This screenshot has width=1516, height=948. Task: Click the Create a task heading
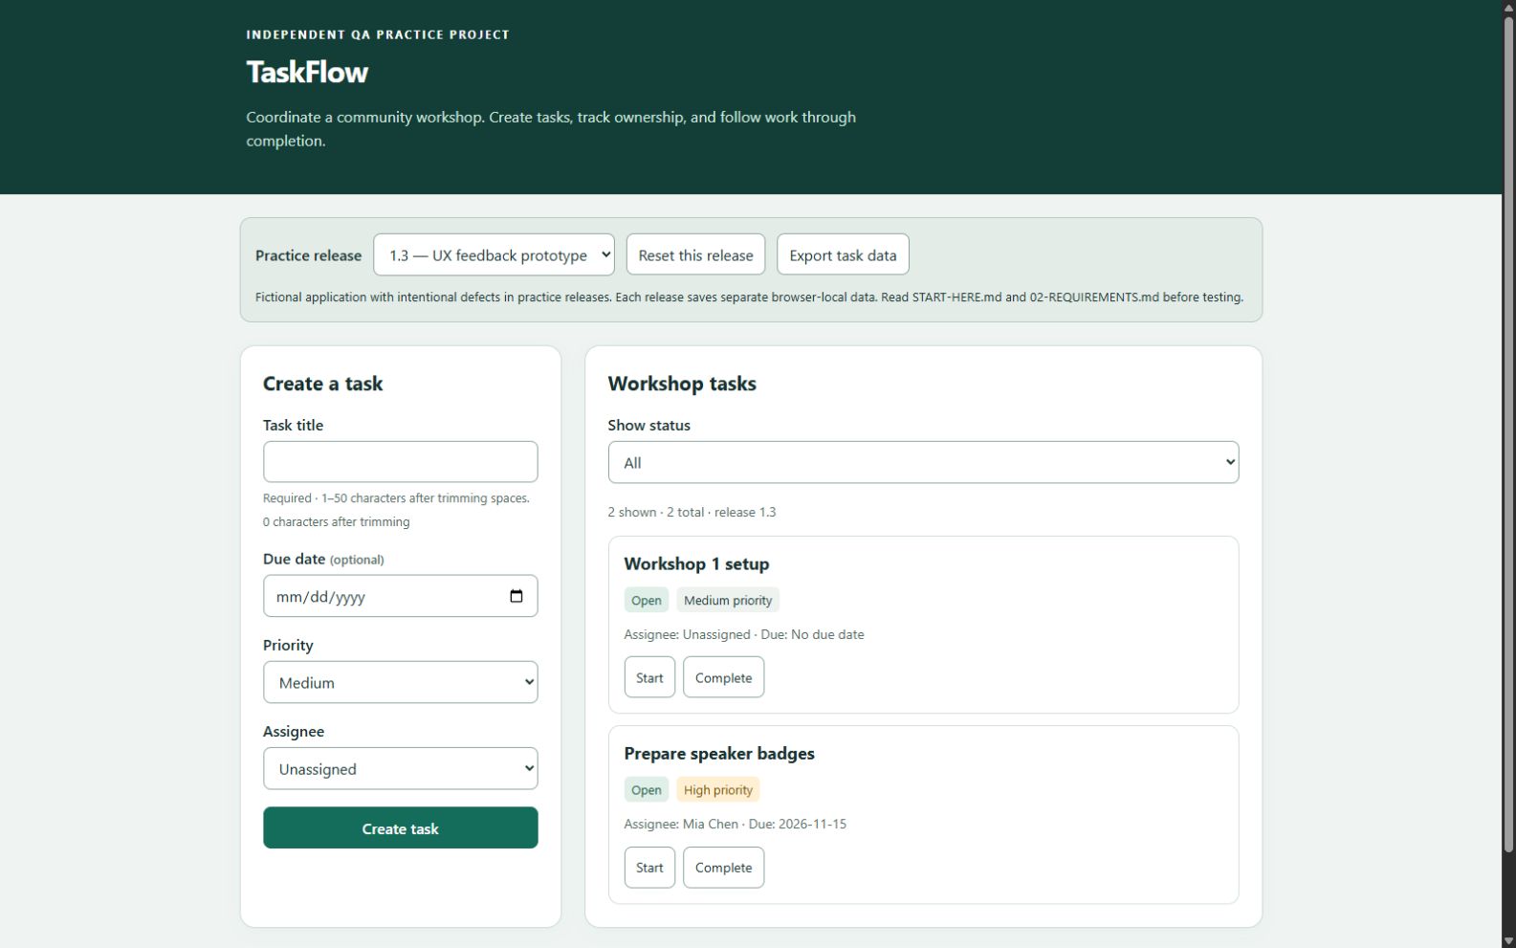point(322,384)
